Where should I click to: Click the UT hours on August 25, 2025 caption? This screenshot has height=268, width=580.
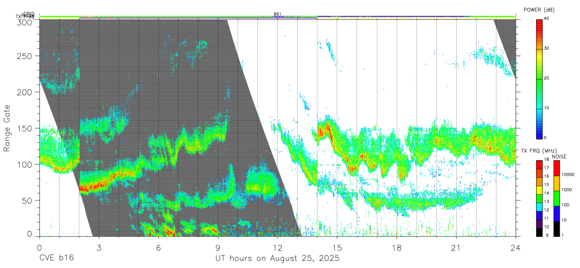[278, 259]
